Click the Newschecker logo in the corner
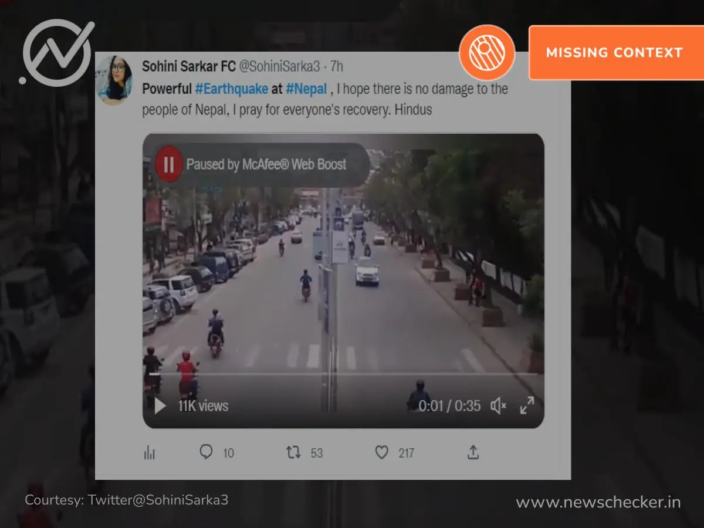 (x=57, y=53)
